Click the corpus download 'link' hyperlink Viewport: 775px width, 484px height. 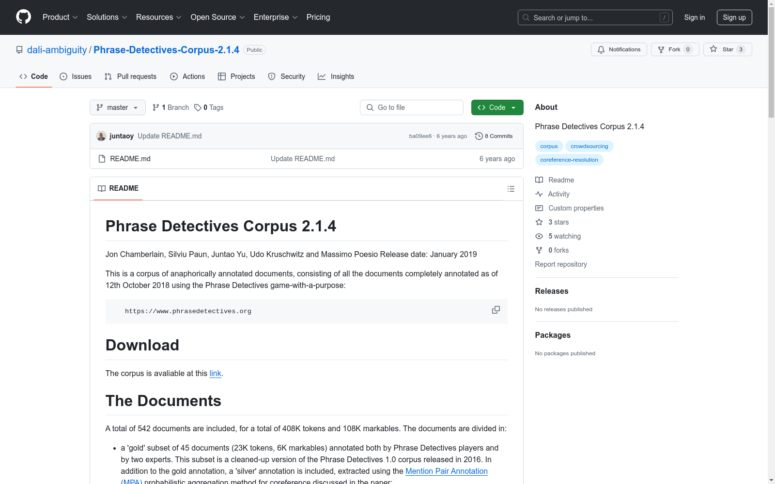pyautogui.click(x=215, y=373)
